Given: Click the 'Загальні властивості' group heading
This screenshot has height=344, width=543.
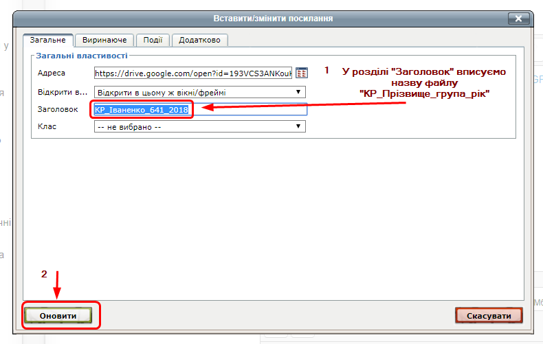Looking at the screenshot, I should (x=81, y=56).
